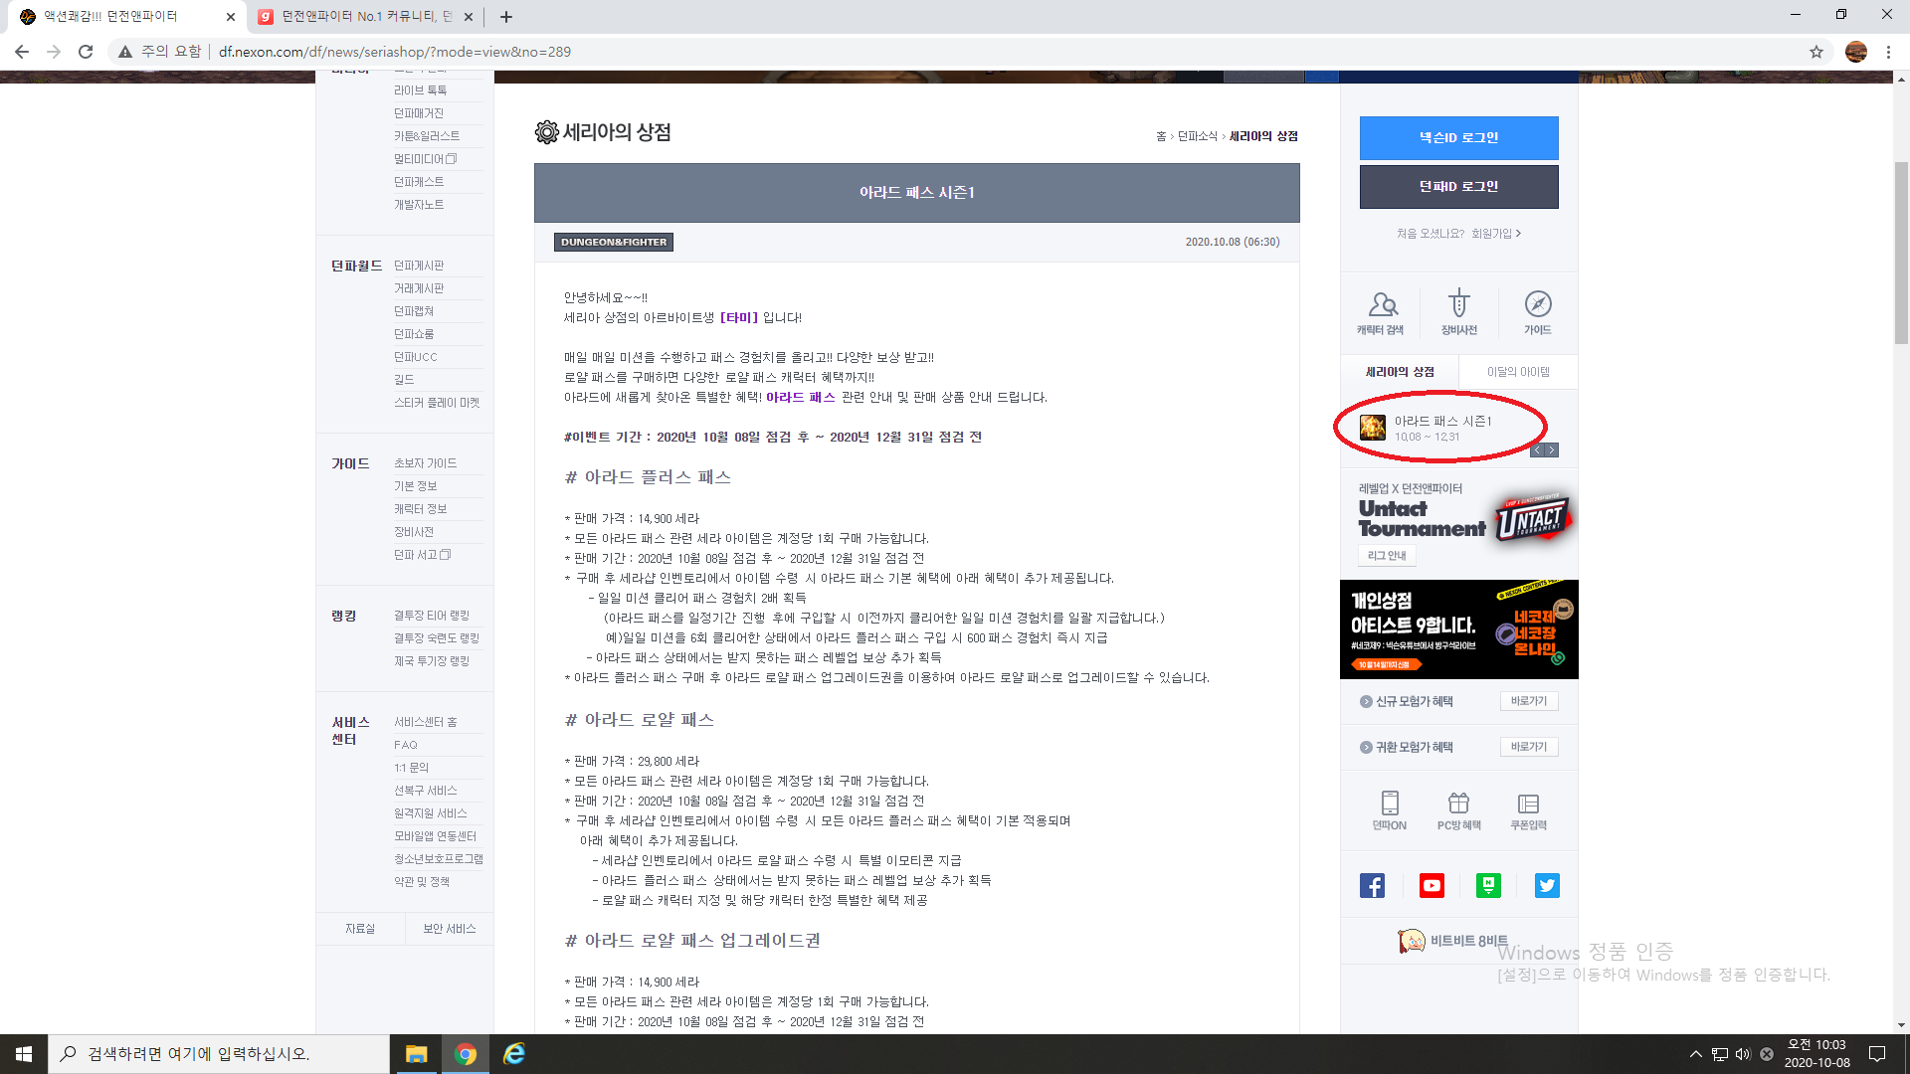
Task: Click 바로가기 next to 귀환 모험가 혜택
Action: [1529, 748]
